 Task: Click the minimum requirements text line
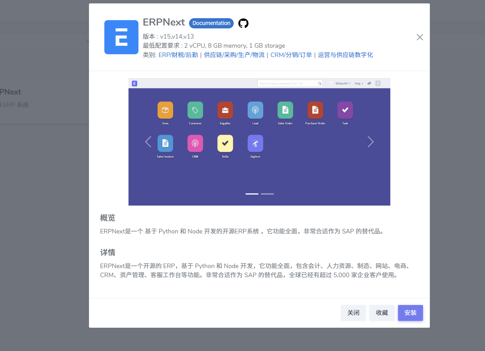(214, 46)
